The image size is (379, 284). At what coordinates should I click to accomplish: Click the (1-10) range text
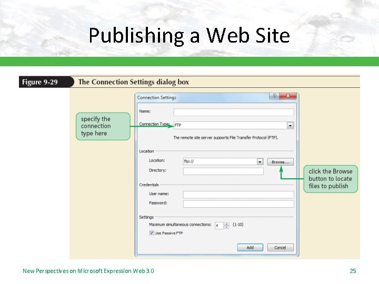tap(238, 225)
